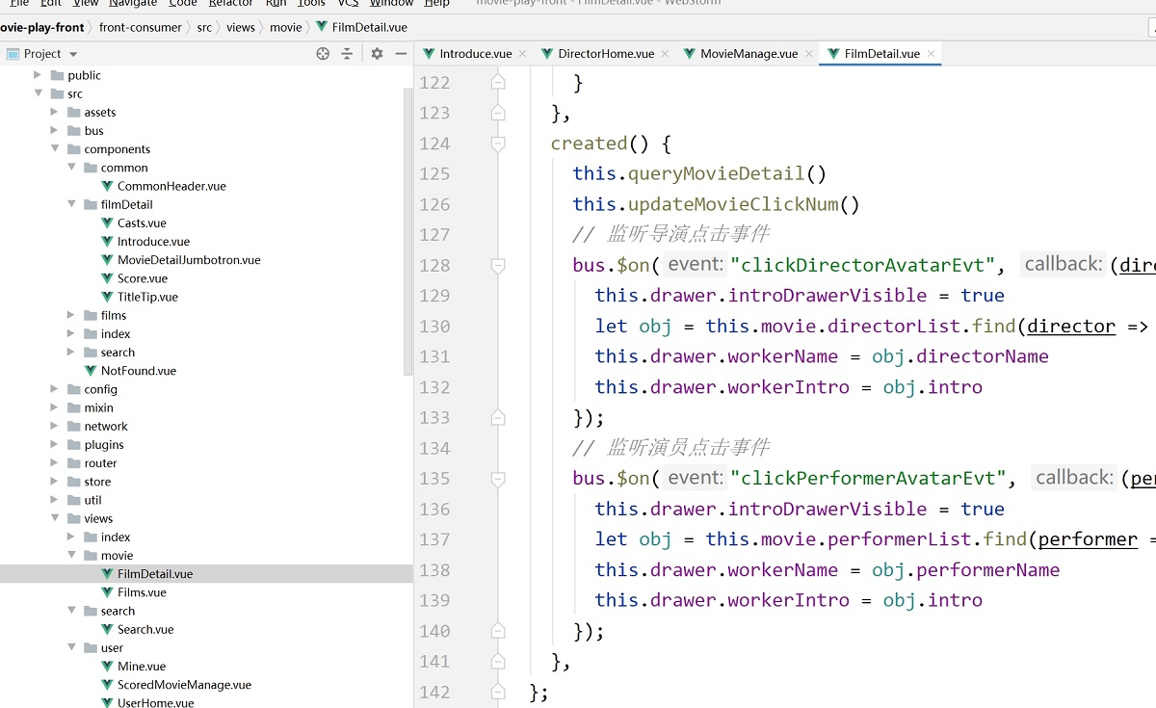Select Score.vue file
This screenshot has width=1156, height=708.
point(143,278)
